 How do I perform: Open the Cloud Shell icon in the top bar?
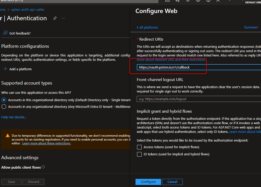click(167, 1)
